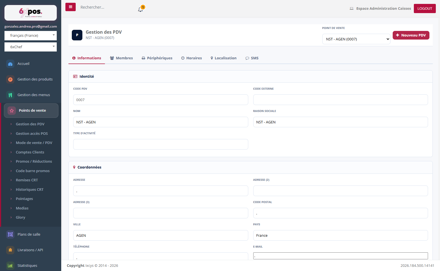Open Gestion des produits sidebar icon
440x271 pixels.
point(10,79)
